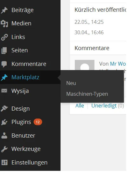
Task: Click the Wysija envelope icon
Action: coord(4,91)
